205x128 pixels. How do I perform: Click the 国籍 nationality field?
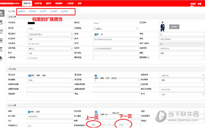[182, 53]
